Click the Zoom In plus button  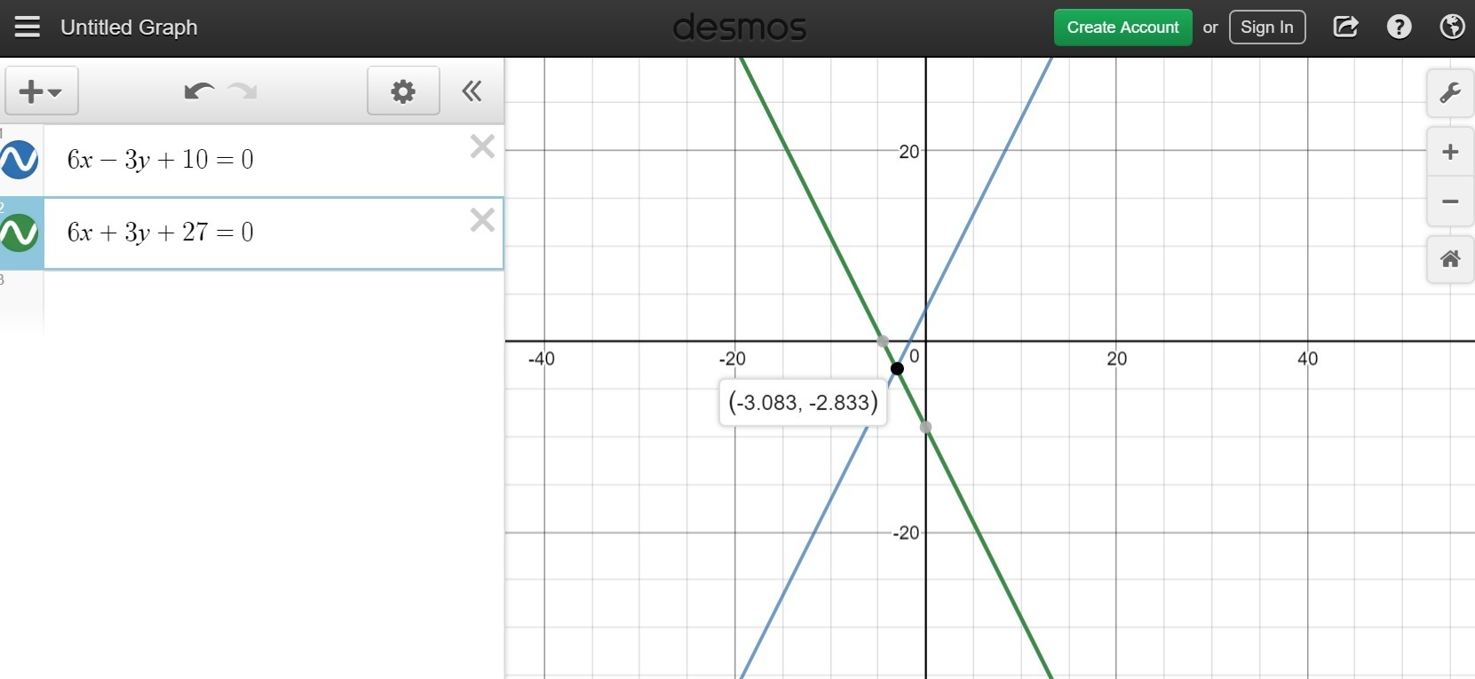[1450, 152]
